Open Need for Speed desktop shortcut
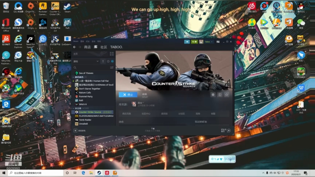Image resolution: width=315 pixels, height=177 pixels. (31, 41)
